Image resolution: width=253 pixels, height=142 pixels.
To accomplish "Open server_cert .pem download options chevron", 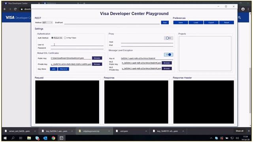I will 35,131.
